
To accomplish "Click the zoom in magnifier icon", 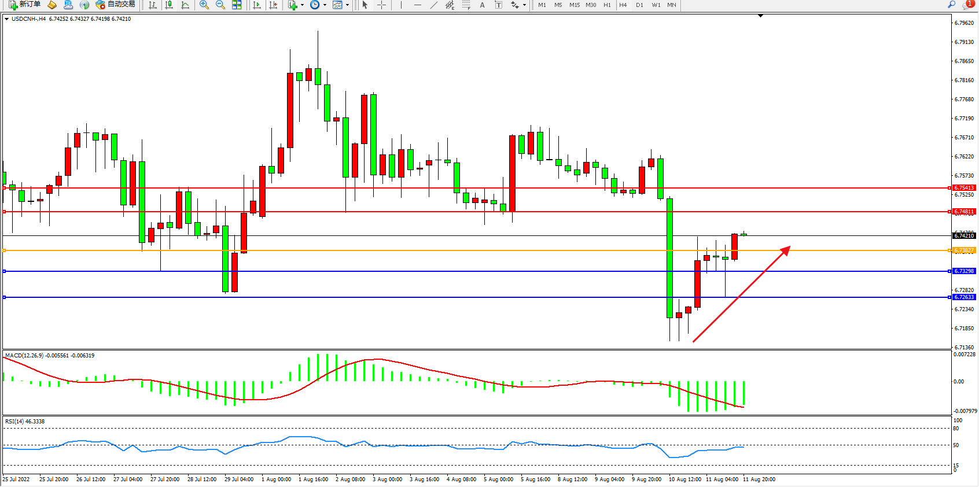I will tap(204, 5).
